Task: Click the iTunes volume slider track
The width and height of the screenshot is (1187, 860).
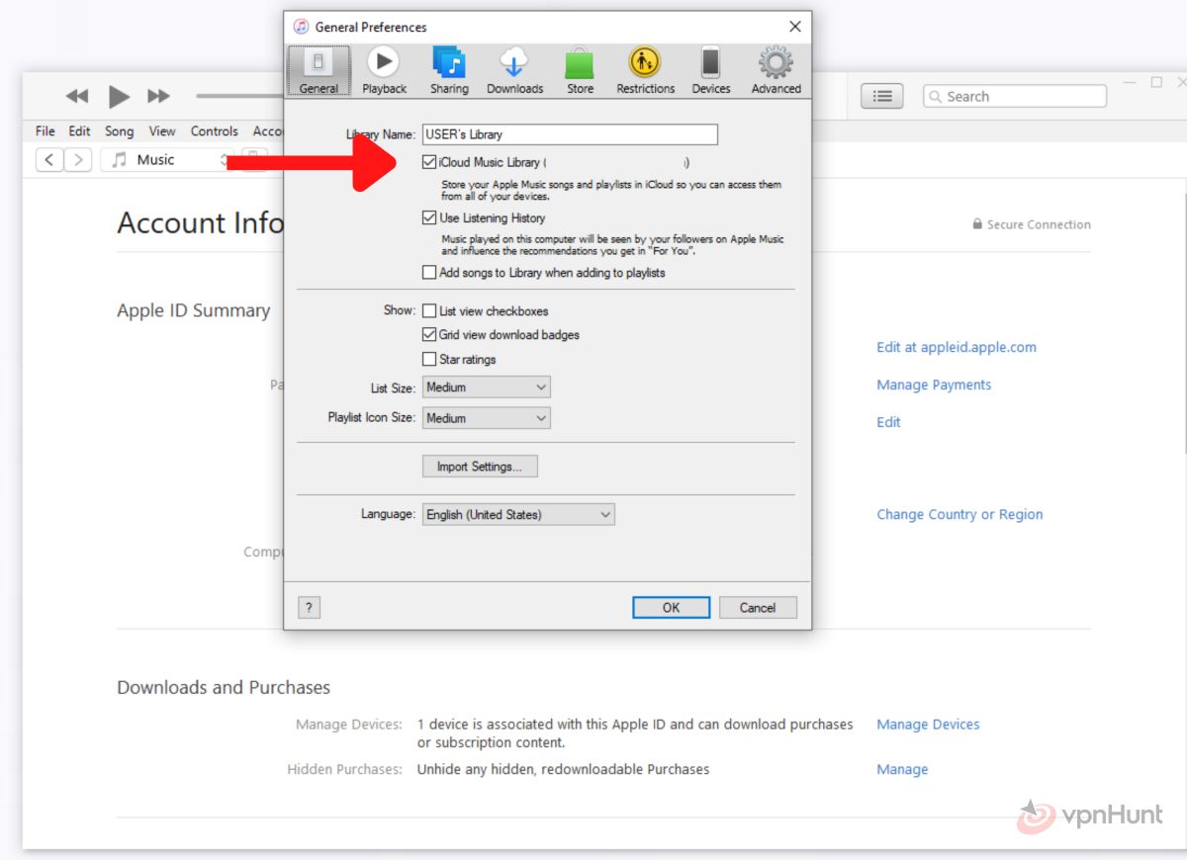Action: [x=239, y=96]
